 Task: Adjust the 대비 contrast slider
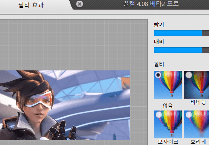(181, 50)
